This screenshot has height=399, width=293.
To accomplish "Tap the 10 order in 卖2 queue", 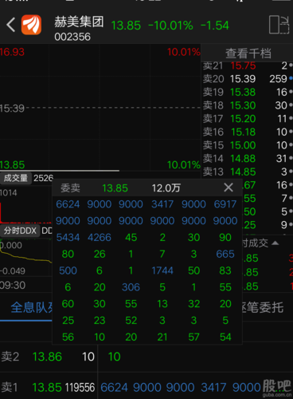I will [115, 357].
